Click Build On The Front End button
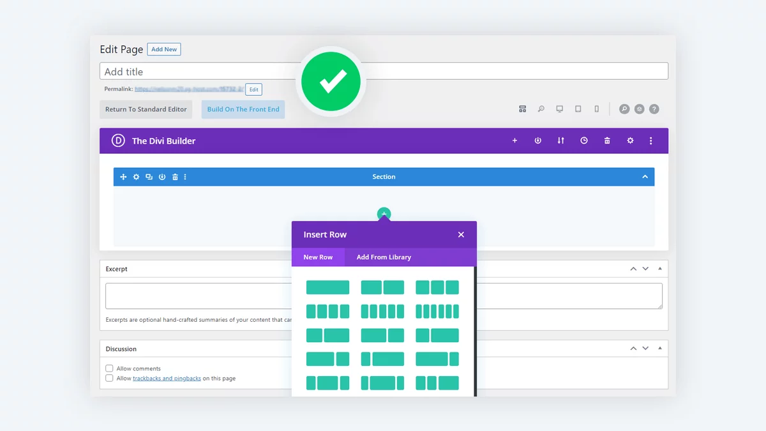The image size is (766, 431). tap(243, 109)
